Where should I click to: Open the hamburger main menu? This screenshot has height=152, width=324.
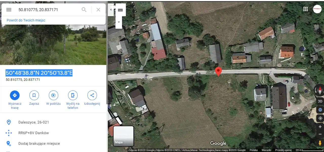(9, 10)
